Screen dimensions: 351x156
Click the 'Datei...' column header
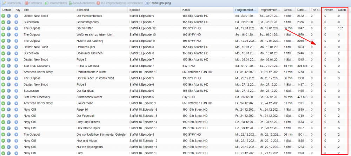click(x=302, y=10)
